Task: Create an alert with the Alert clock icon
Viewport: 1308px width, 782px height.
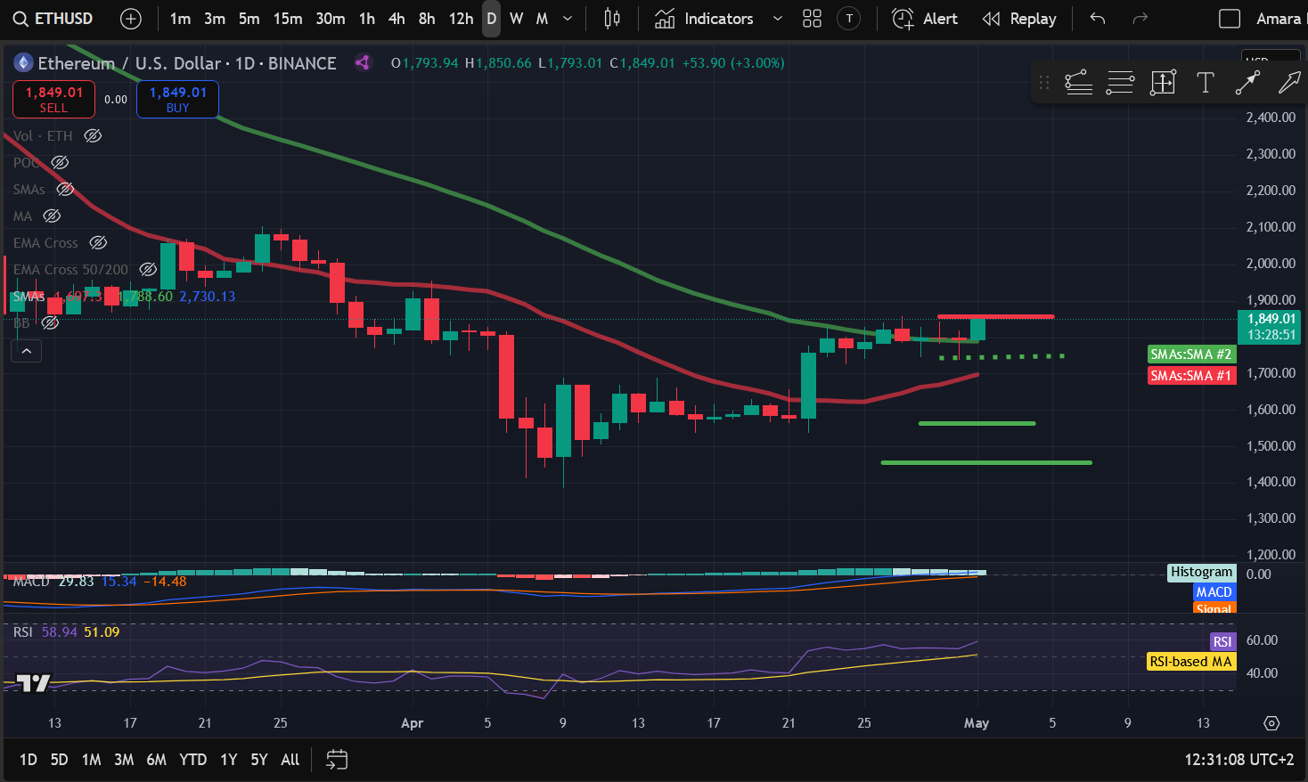Action: (x=903, y=18)
